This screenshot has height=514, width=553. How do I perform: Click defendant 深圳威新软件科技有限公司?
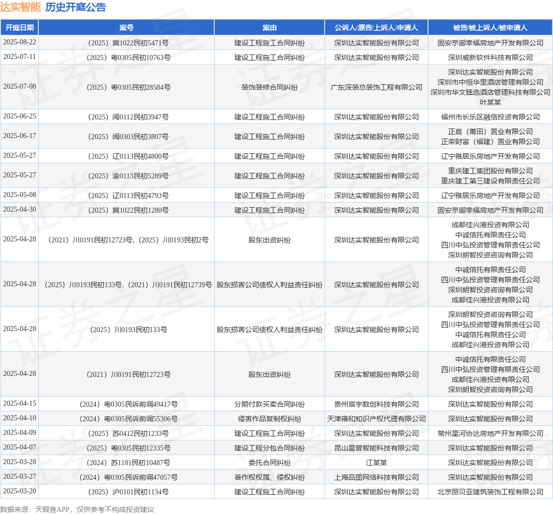coord(490,57)
